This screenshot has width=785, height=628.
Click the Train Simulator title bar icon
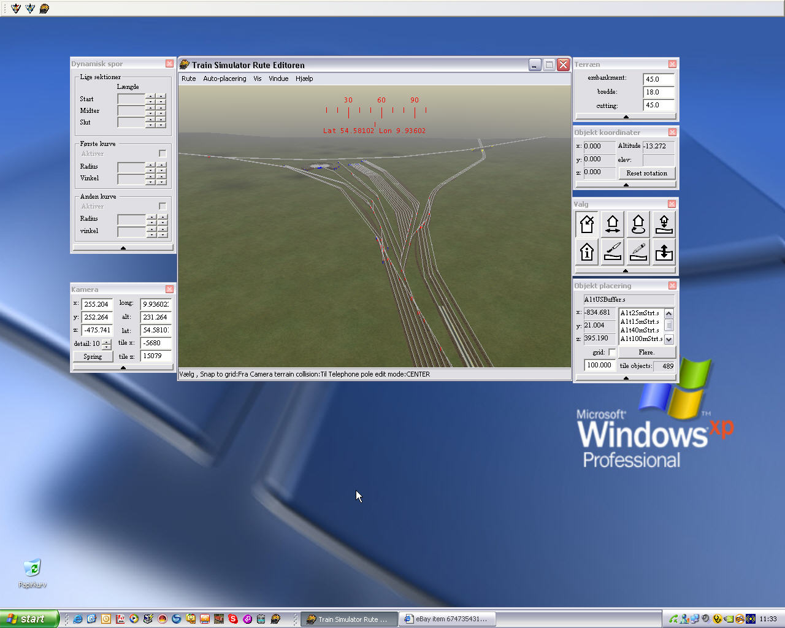pos(184,64)
